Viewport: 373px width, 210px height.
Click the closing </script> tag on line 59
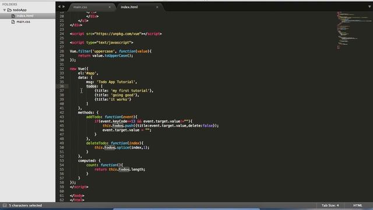[x=79, y=187]
